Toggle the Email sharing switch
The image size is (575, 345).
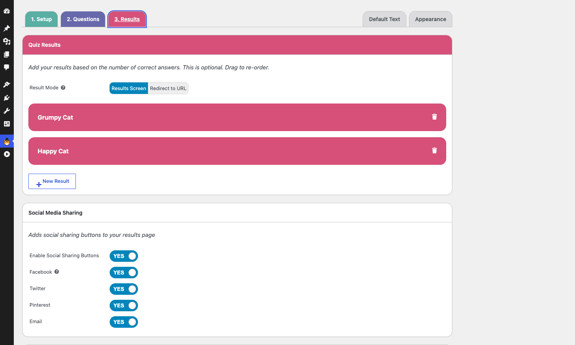click(124, 322)
